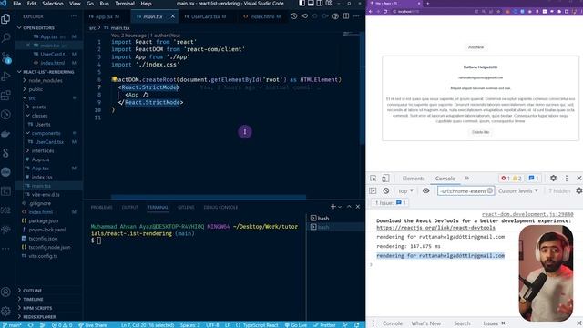
Task: Click the Explorer more actions ellipsis
Action: [74, 16]
